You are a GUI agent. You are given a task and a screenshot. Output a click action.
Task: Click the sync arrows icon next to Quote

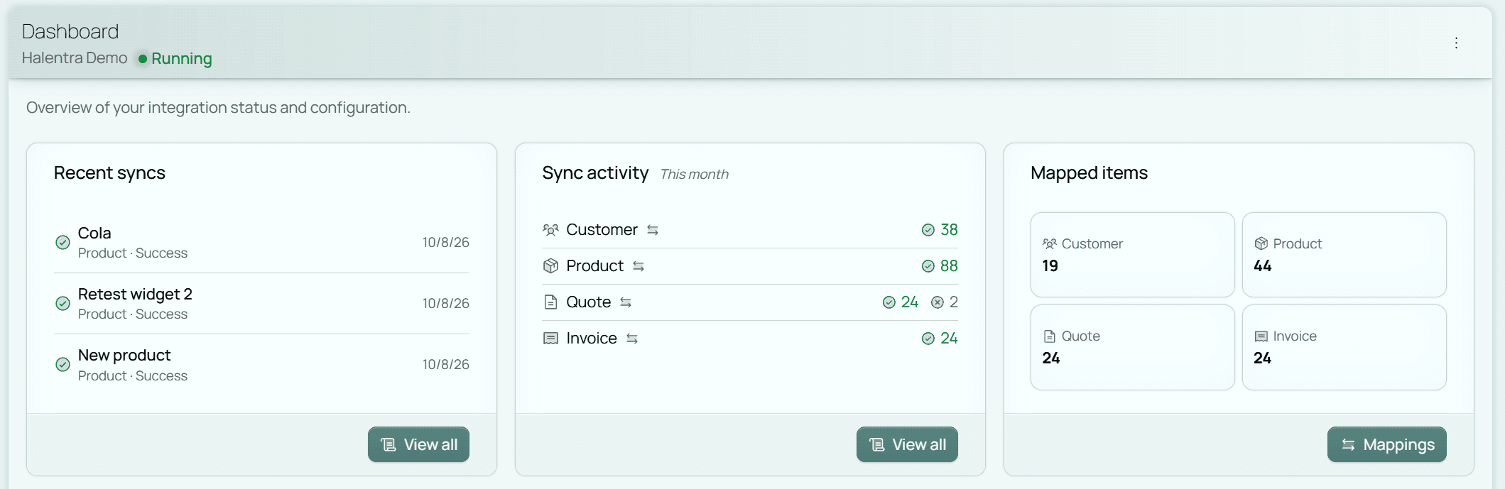click(x=626, y=303)
